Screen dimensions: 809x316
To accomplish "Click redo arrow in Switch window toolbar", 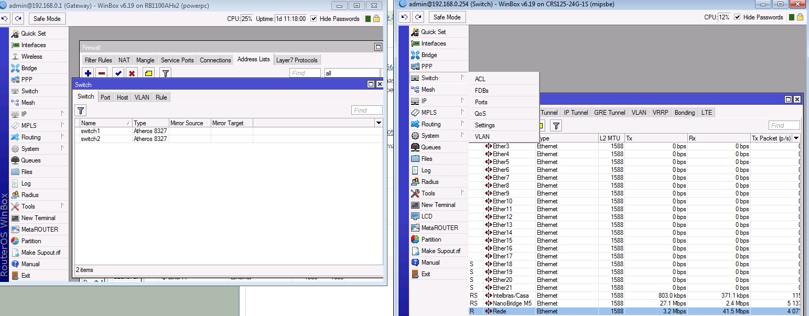I will click(x=417, y=17).
